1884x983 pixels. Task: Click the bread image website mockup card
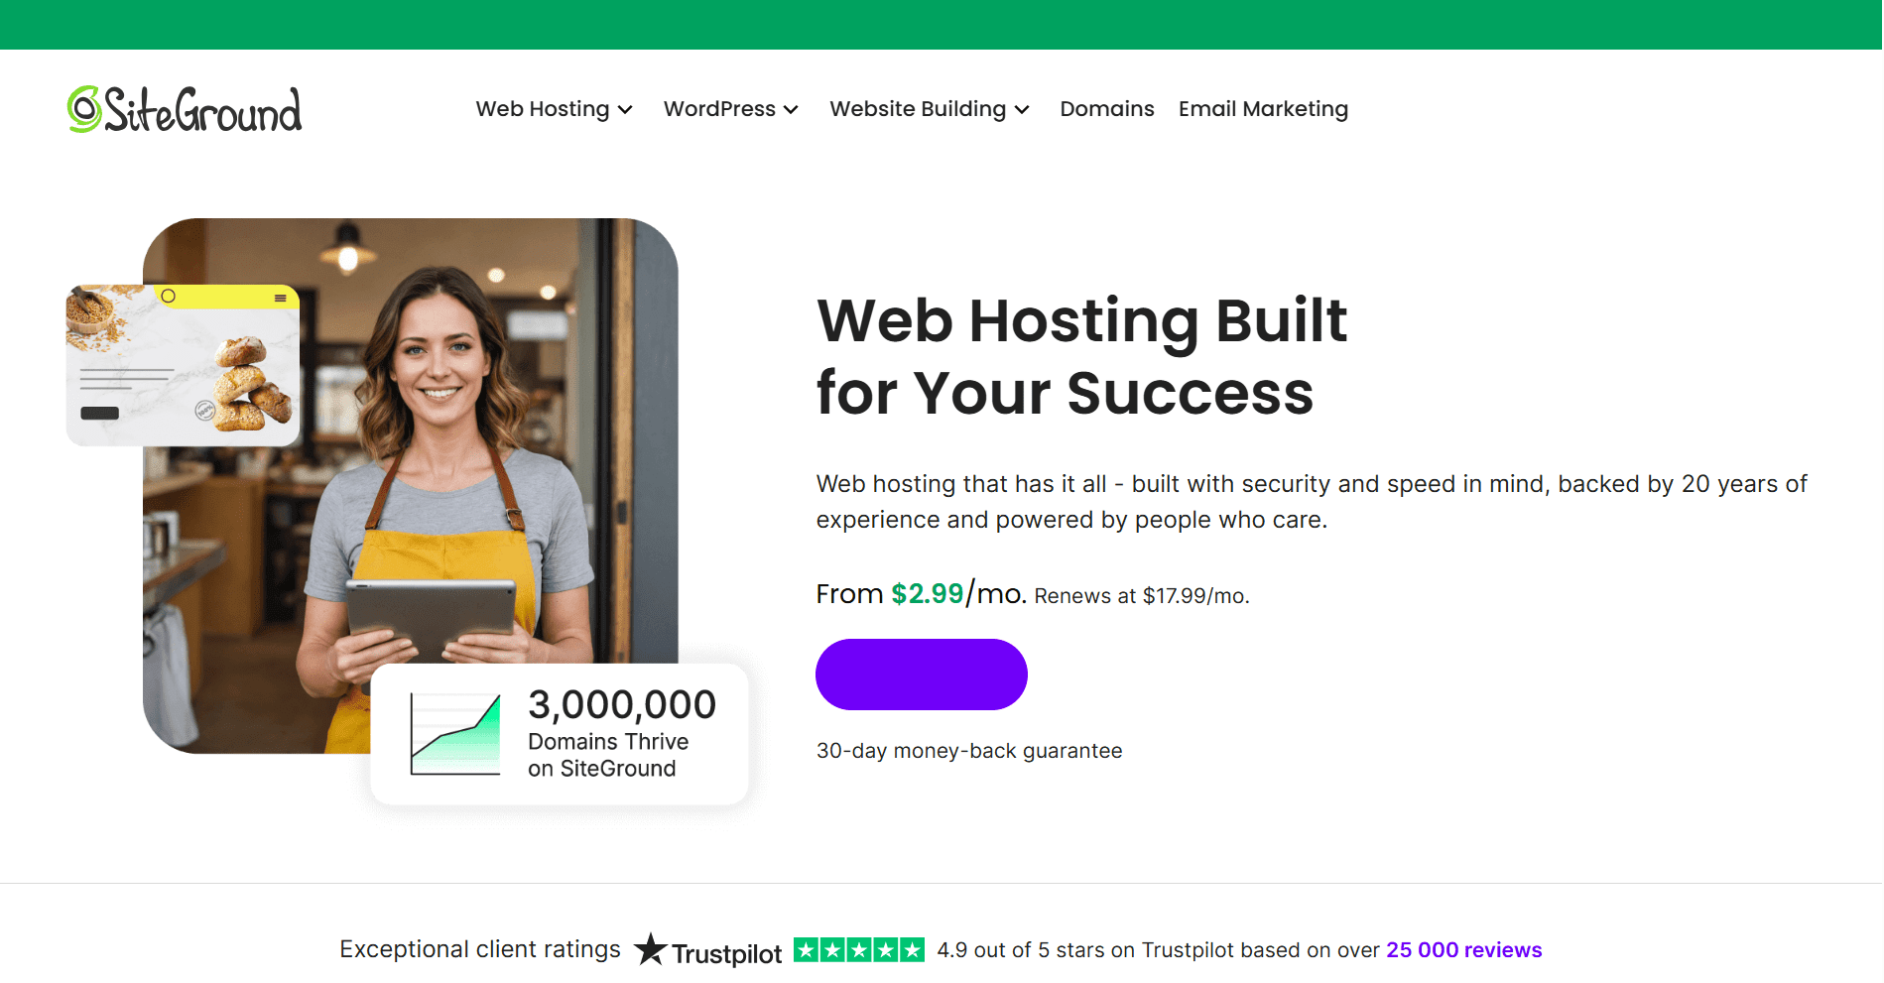coord(183,365)
